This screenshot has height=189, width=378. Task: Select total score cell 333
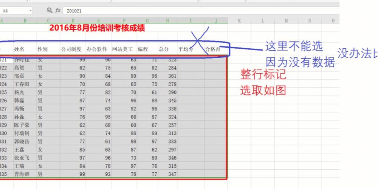pos(167,141)
